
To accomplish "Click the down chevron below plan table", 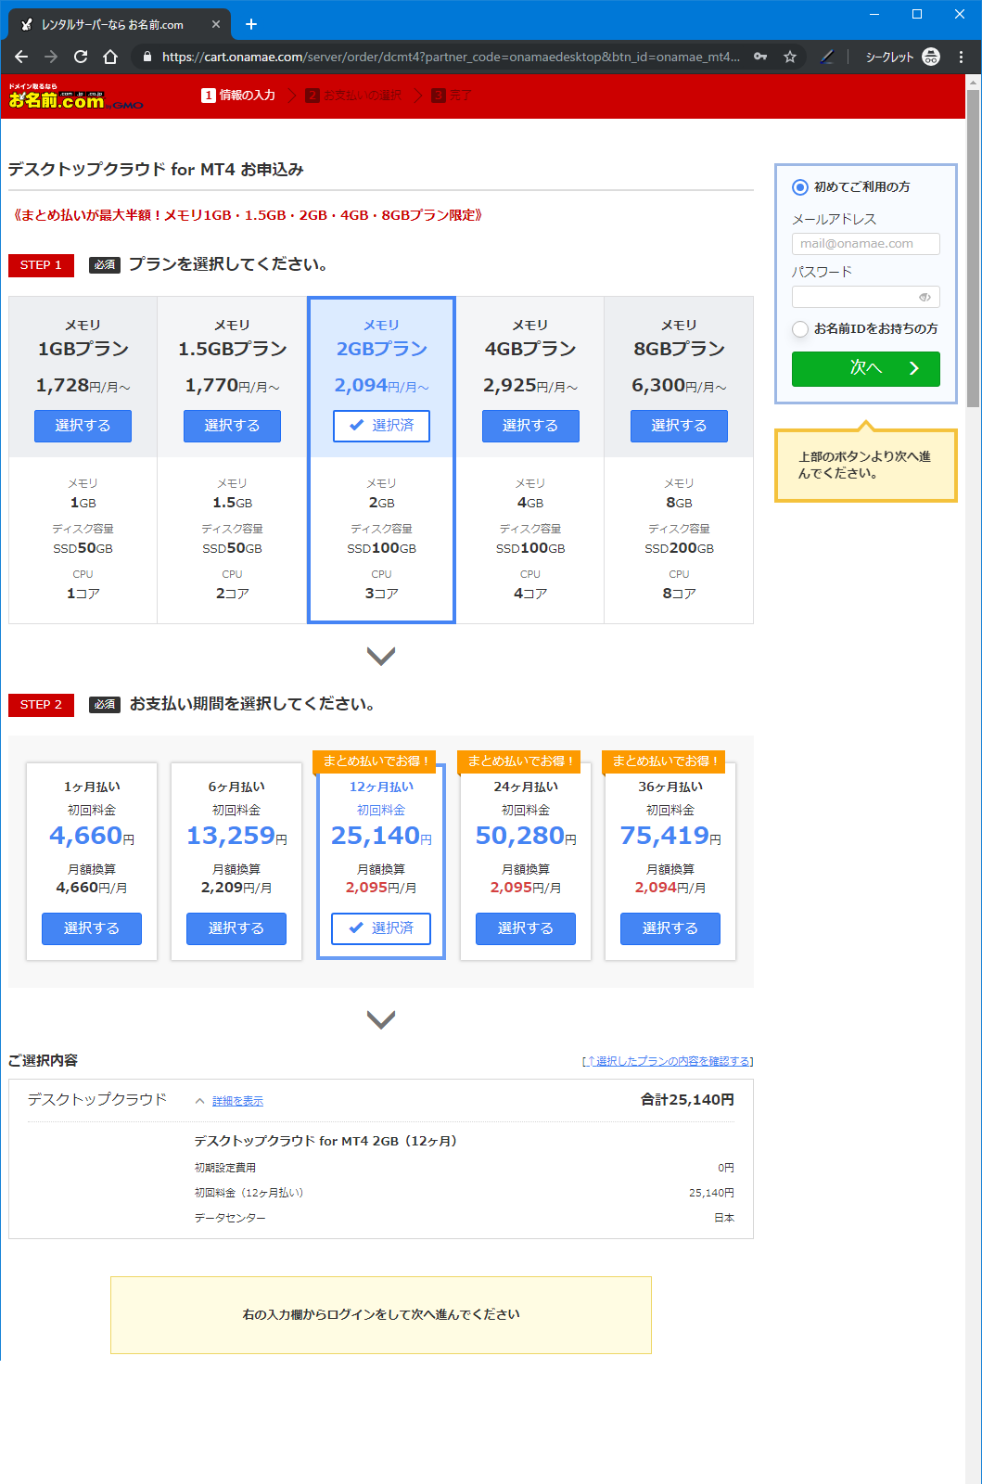I will point(381,656).
